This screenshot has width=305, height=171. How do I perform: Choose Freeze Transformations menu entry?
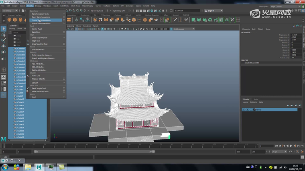41,20
